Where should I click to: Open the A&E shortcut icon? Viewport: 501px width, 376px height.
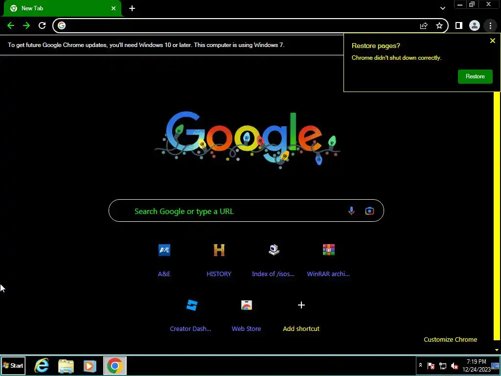(164, 250)
